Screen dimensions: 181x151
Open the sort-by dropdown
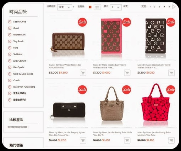point(65,7)
